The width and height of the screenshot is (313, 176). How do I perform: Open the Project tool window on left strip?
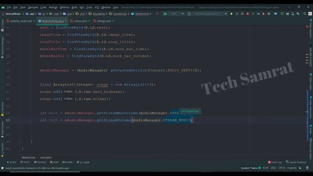tap(2, 25)
